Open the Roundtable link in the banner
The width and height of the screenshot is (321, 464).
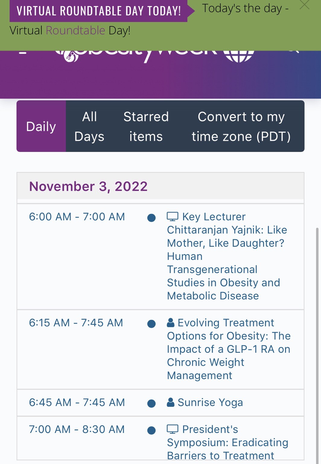pyautogui.click(x=75, y=31)
